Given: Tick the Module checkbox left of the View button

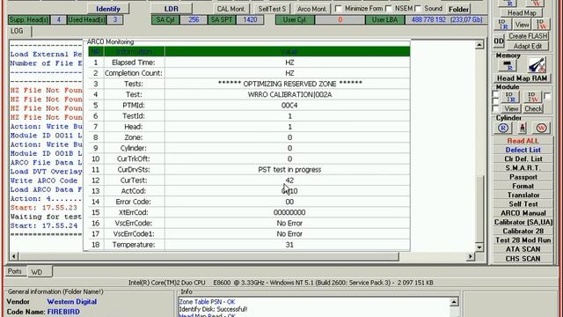Looking at the screenshot, I should click(496, 108).
